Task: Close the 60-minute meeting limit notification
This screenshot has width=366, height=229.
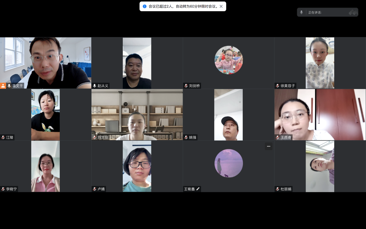Action: click(x=221, y=6)
